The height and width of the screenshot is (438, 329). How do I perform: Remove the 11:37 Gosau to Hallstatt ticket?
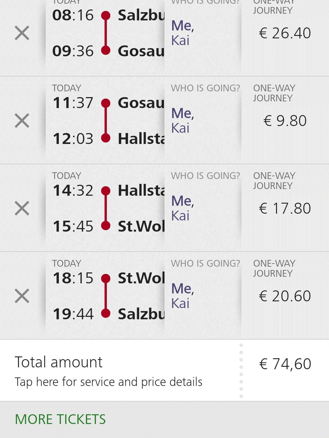click(x=22, y=121)
